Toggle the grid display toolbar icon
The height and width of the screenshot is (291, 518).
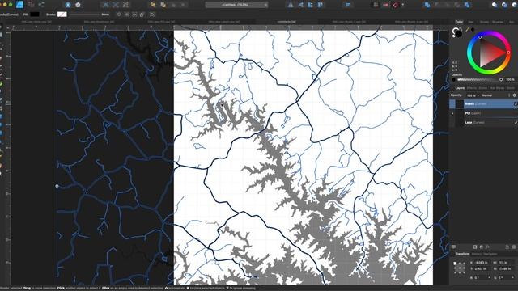tap(376, 5)
